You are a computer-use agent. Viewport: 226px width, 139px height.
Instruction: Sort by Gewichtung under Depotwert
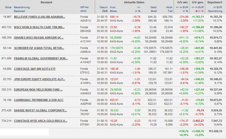tap(215, 11)
